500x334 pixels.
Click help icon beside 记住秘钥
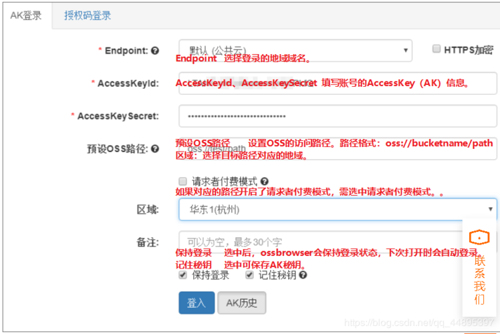(x=303, y=275)
